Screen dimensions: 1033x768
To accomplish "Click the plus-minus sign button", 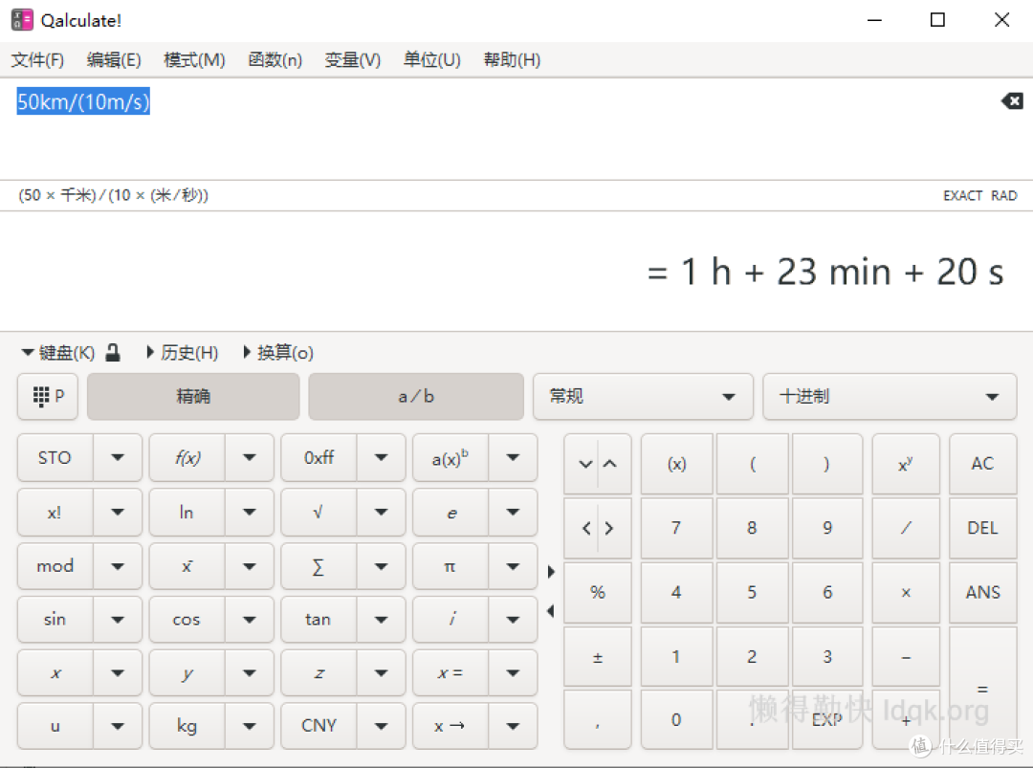I will [598, 657].
